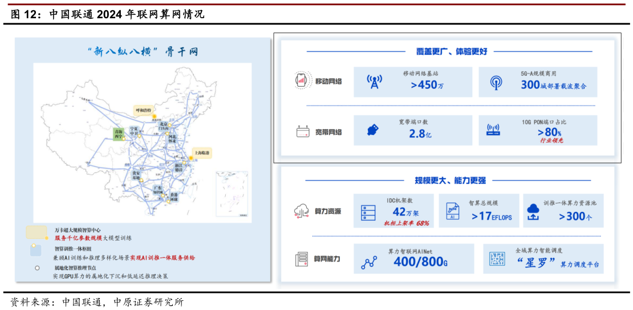Click the 5G-A signal broadcast icon

click(x=496, y=82)
